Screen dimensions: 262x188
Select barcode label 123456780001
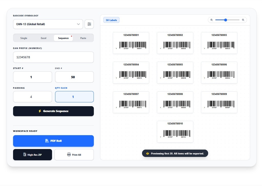(x=131, y=43)
